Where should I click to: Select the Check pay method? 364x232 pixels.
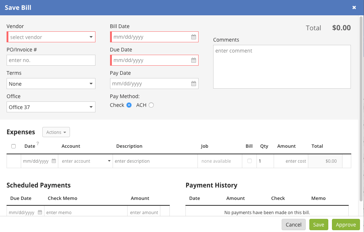pyautogui.click(x=129, y=105)
